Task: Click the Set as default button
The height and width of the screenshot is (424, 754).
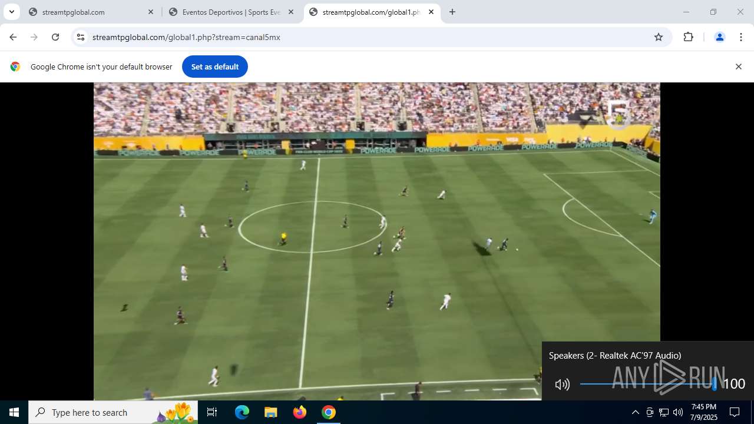Action: tap(215, 67)
